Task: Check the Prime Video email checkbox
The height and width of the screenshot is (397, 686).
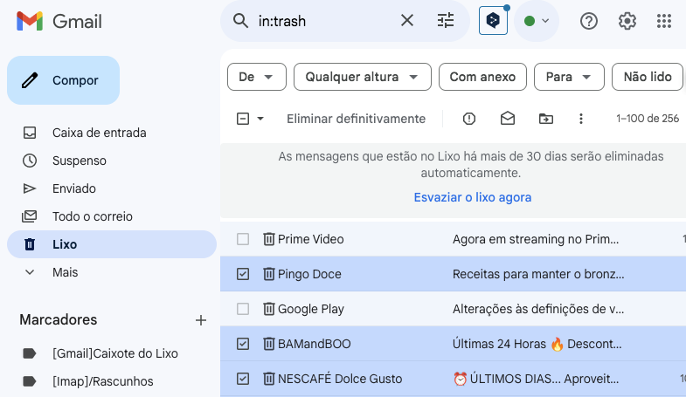Action: click(243, 239)
